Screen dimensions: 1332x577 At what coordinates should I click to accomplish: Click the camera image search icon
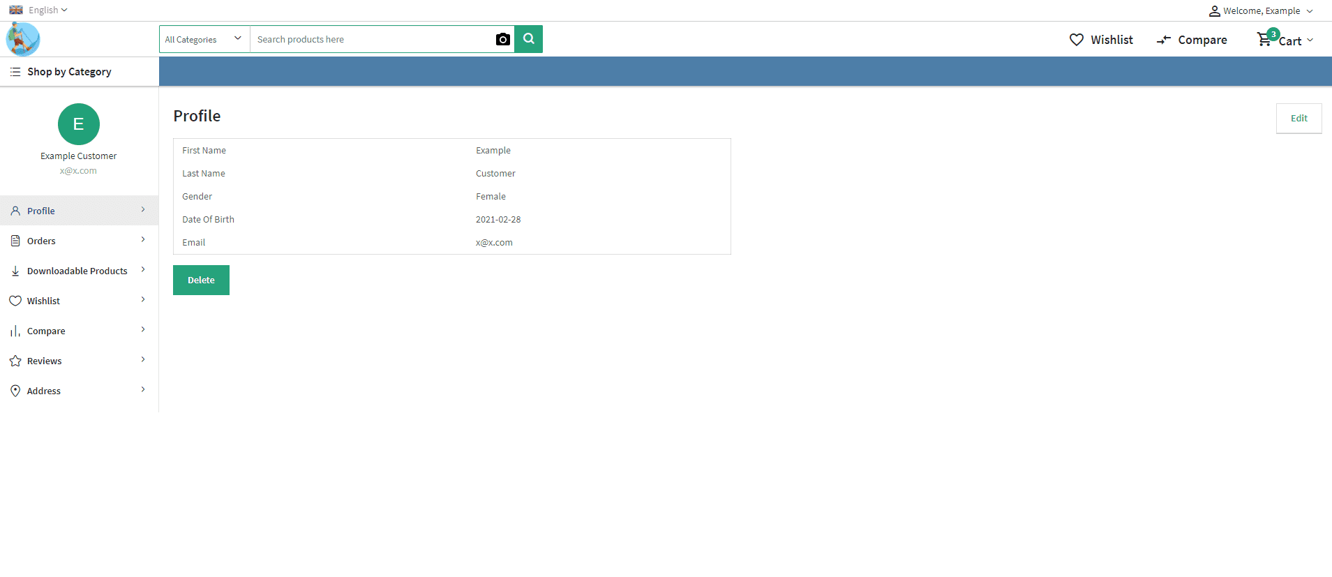coord(502,40)
